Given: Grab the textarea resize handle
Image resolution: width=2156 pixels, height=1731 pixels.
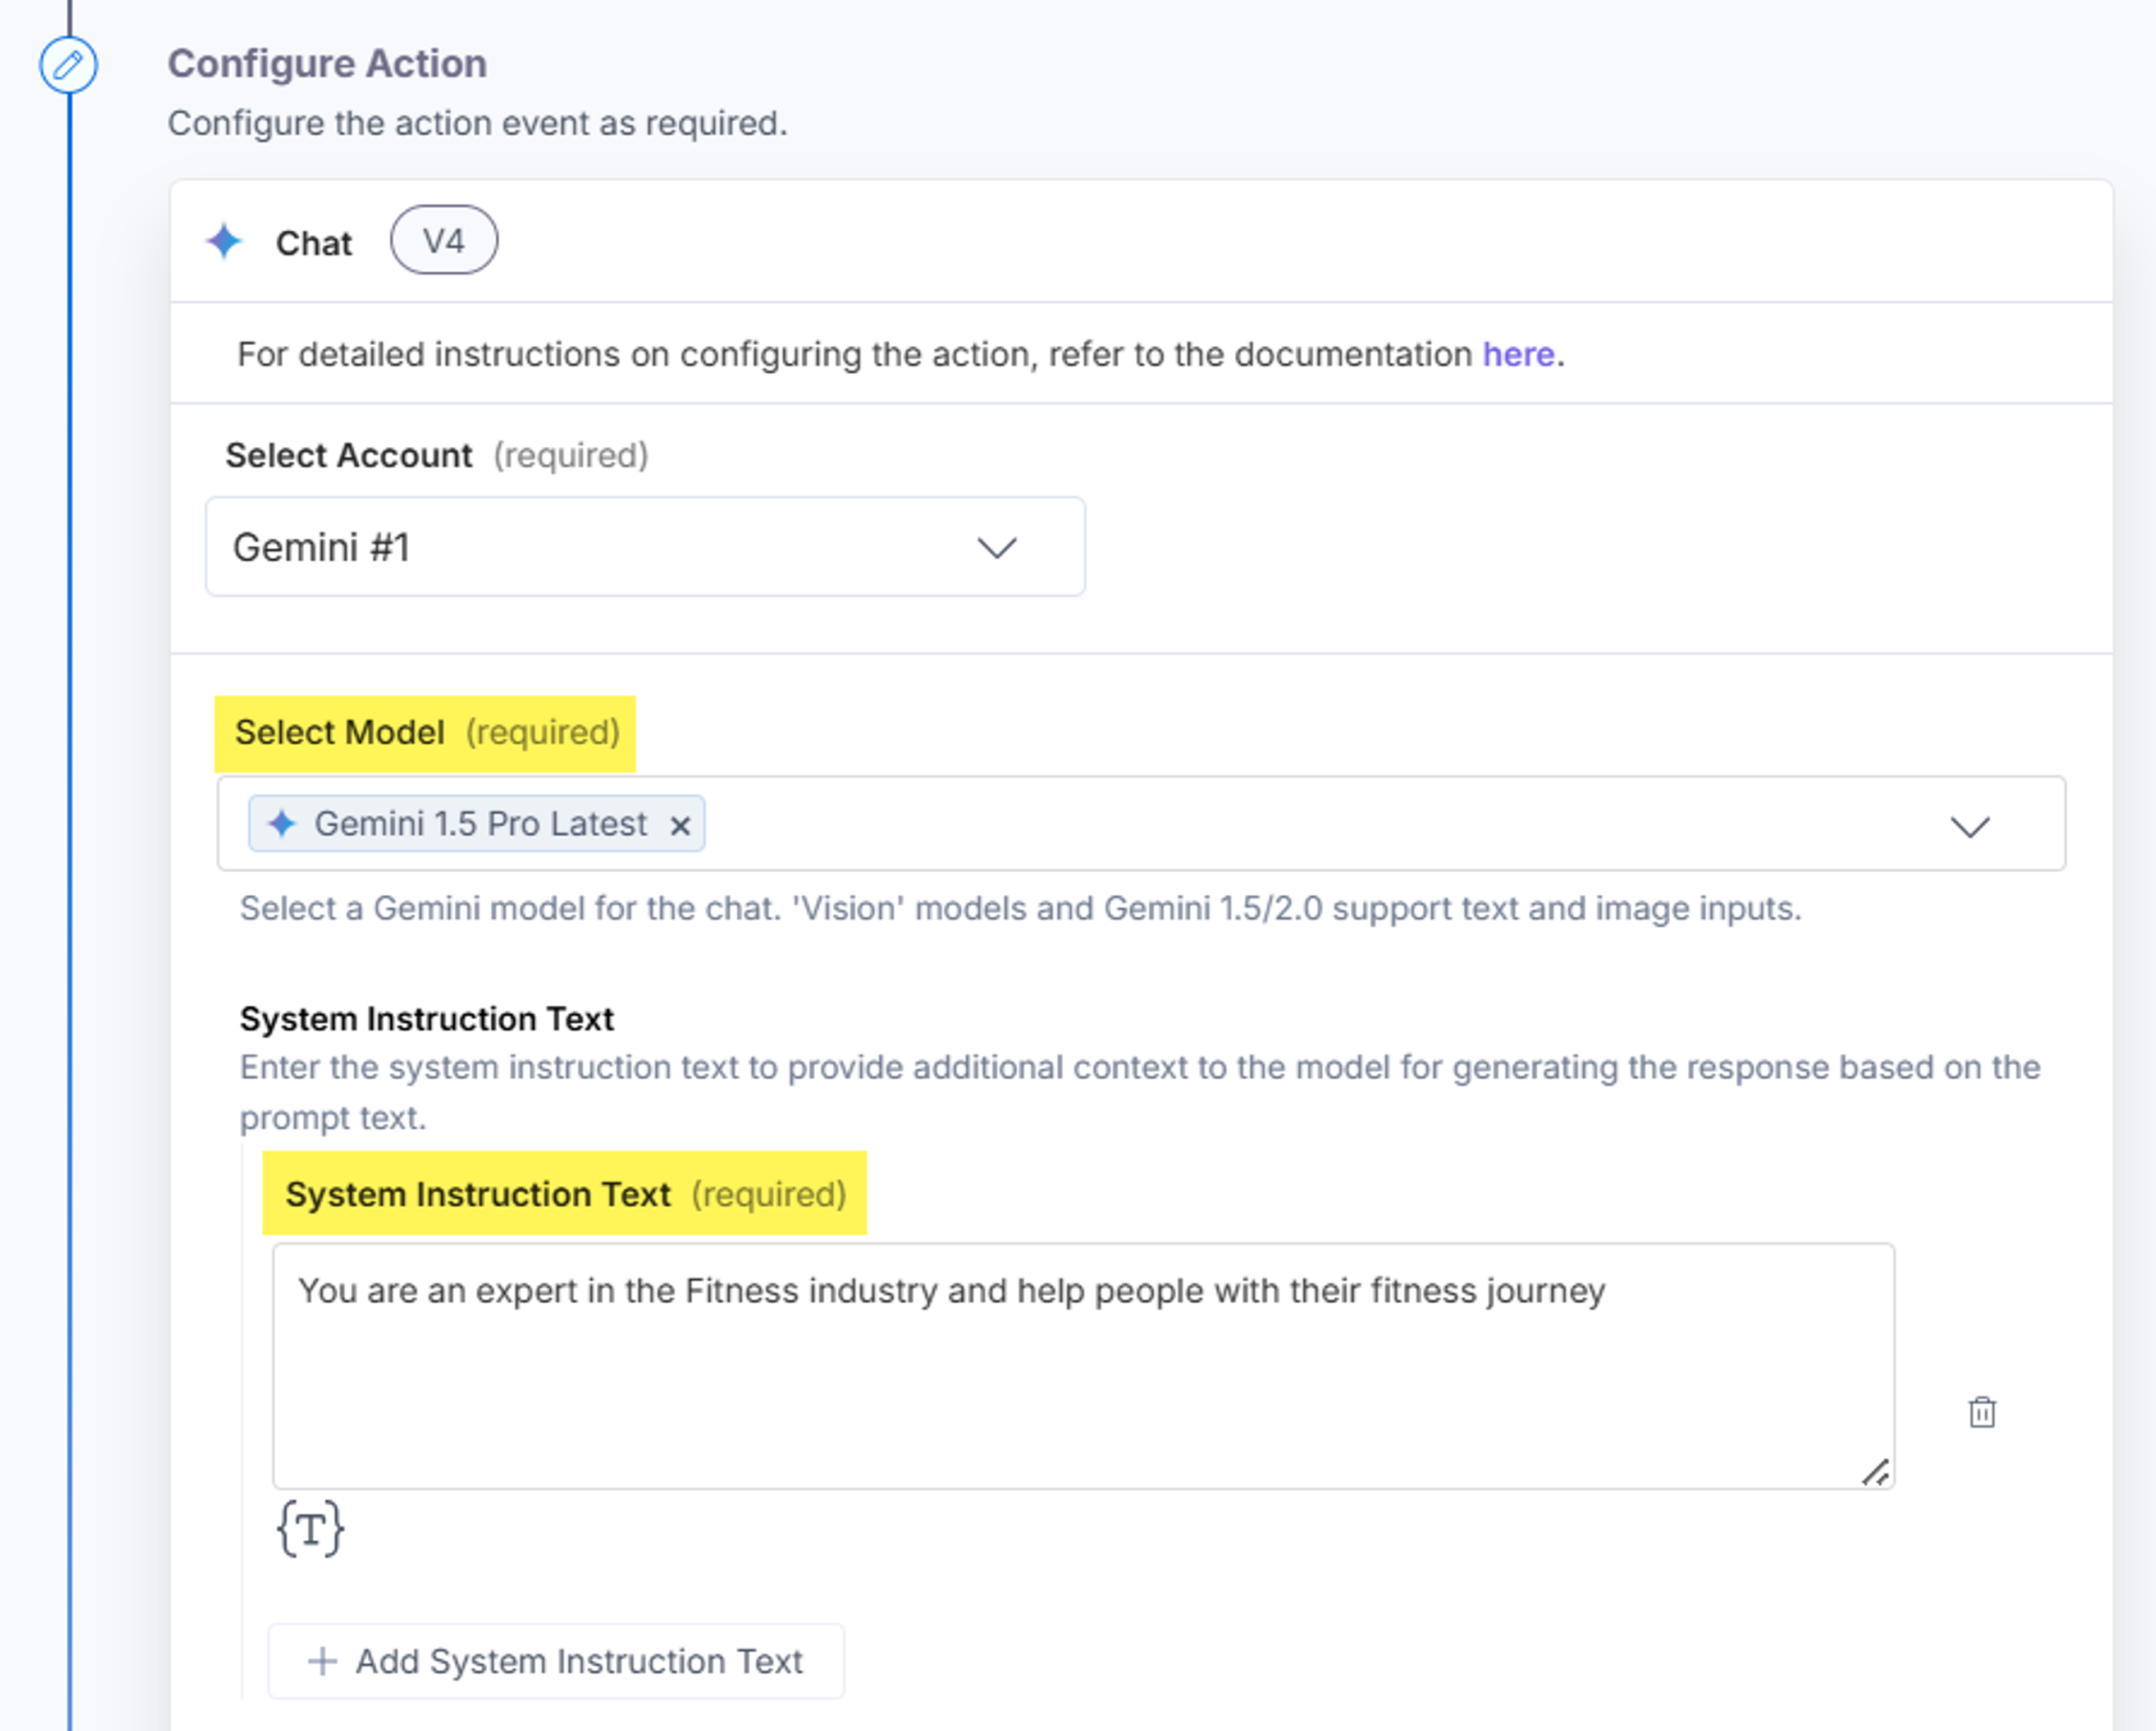Looking at the screenshot, I should pos(1875,1471).
